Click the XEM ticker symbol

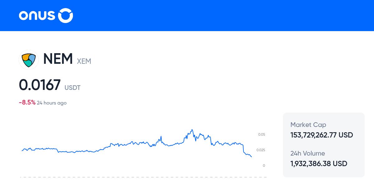coord(84,61)
